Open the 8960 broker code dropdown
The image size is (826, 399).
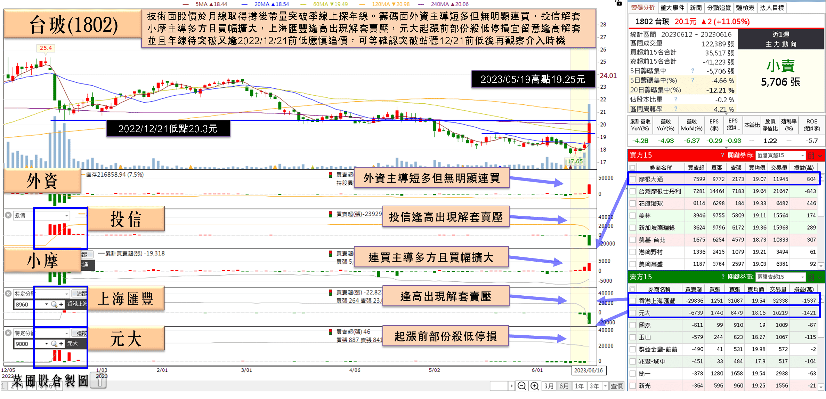click(46, 304)
